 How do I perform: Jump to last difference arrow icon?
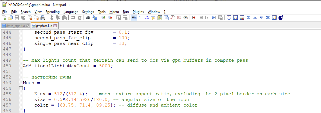tap(268, 18)
